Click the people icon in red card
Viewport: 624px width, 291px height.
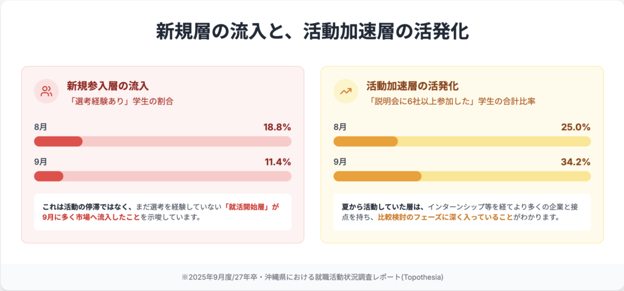pos(46,92)
